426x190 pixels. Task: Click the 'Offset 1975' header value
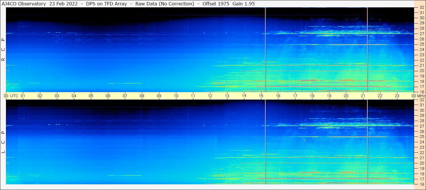pos(216,4)
